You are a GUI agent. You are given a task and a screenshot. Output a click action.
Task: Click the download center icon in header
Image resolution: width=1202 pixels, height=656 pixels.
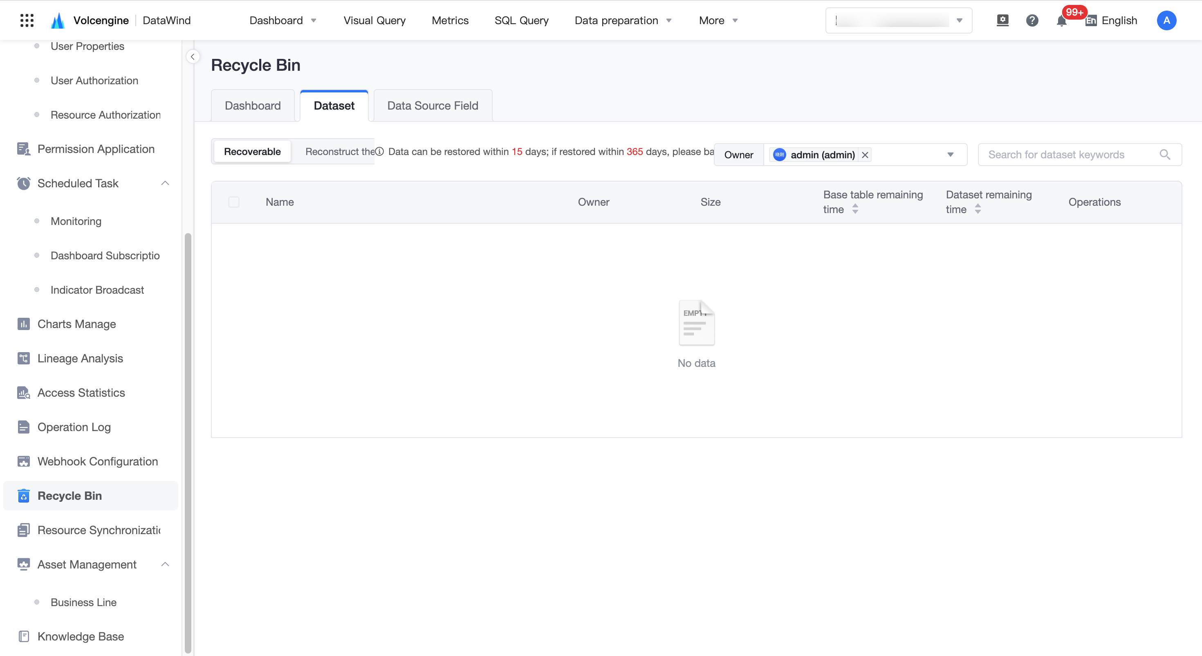[x=1002, y=20]
